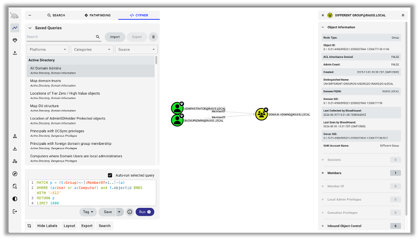The width and height of the screenshot is (419, 240).
Task: Select Locations of Tier Zero query
Action: coord(91,96)
